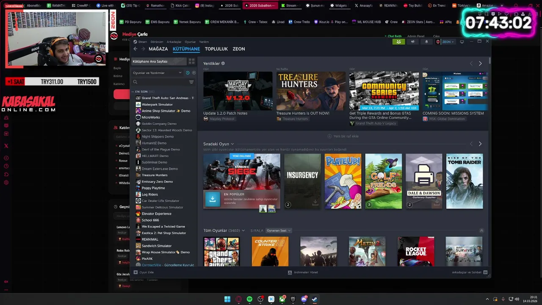
Task: Open Arkadaşlar ve Sohbet
Action: tap(470, 272)
